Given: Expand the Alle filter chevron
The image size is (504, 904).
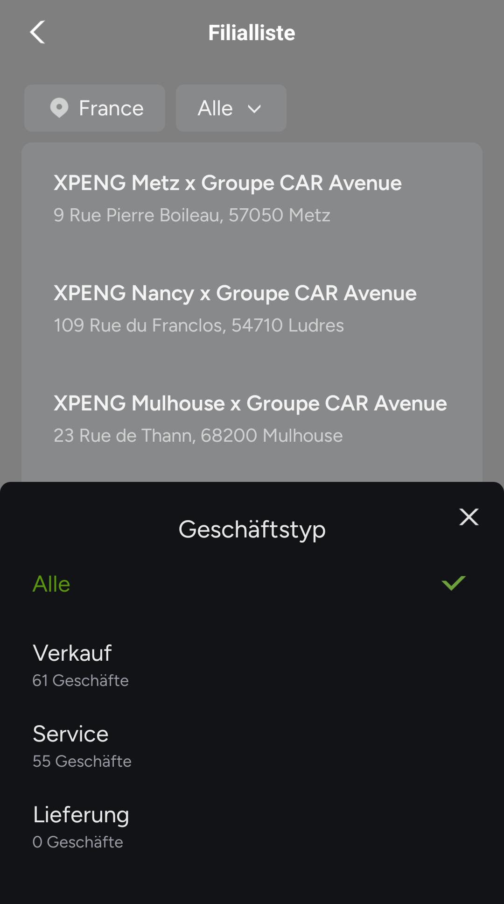Looking at the screenshot, I should pos(254,109).
